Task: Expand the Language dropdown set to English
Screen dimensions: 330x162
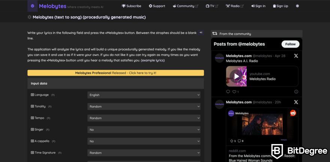Action: (x=144, y=95)
